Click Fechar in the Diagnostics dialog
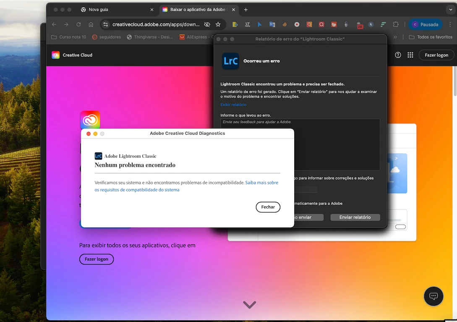The image size is (457, 322). 268,207
